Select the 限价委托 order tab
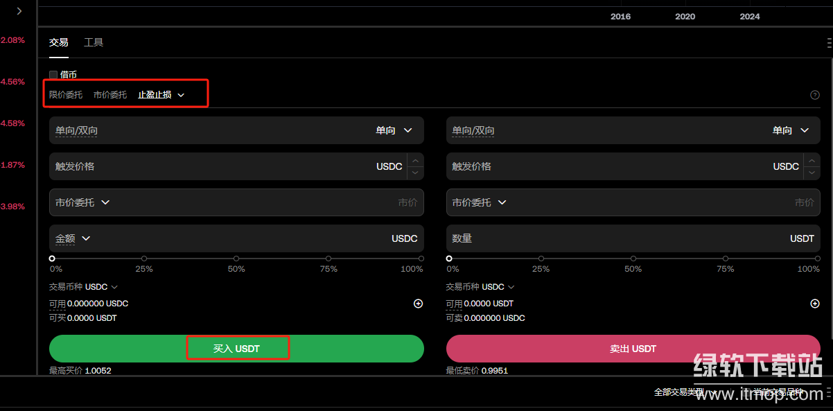This screenshot has height=411, width=833. pos(66,95)
